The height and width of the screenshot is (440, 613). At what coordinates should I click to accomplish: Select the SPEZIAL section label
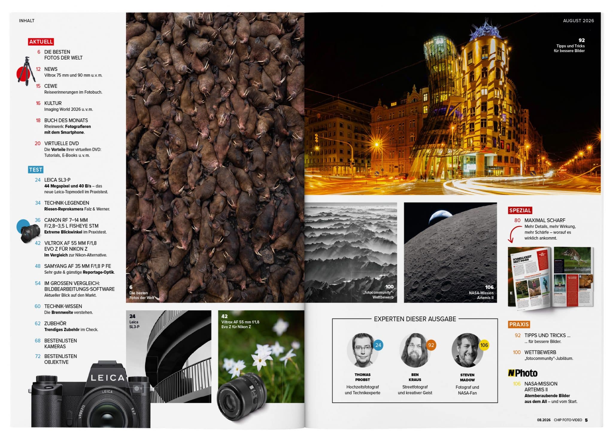point(520,210)
